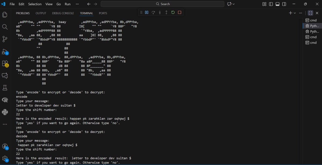Open the Run and Debug view
Image resolution: width=322 pixels, height=165 pixels.
coord(5,51)
